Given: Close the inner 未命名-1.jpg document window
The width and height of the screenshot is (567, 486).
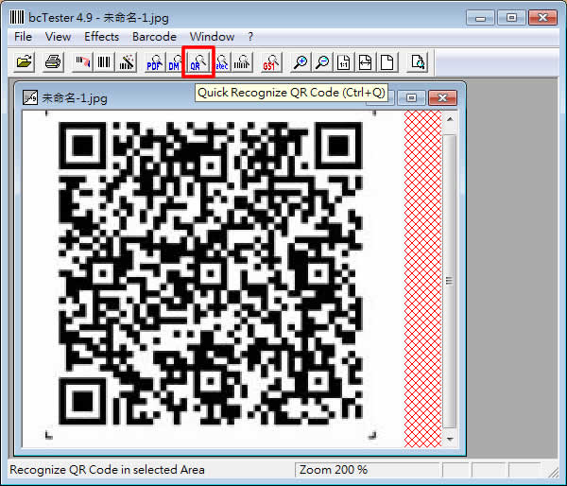Looking at the screenshot, I should [x=442, y=97].
